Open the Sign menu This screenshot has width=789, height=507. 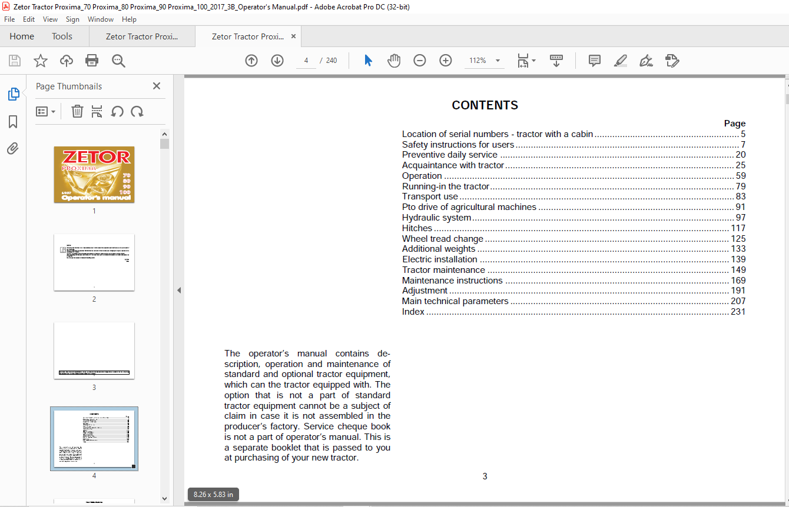(x=72, y=19)
